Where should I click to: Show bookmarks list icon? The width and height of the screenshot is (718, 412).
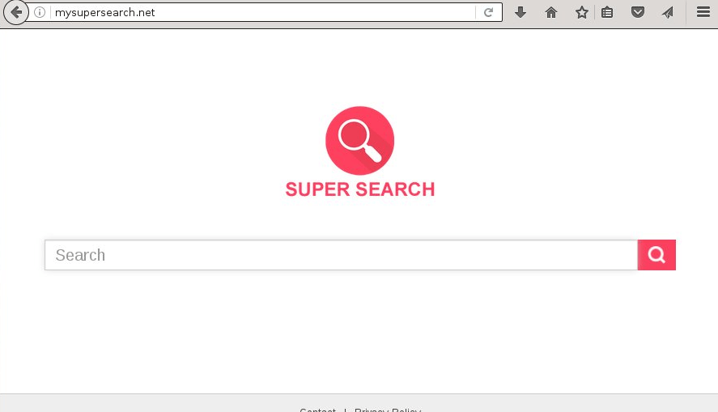607,12
